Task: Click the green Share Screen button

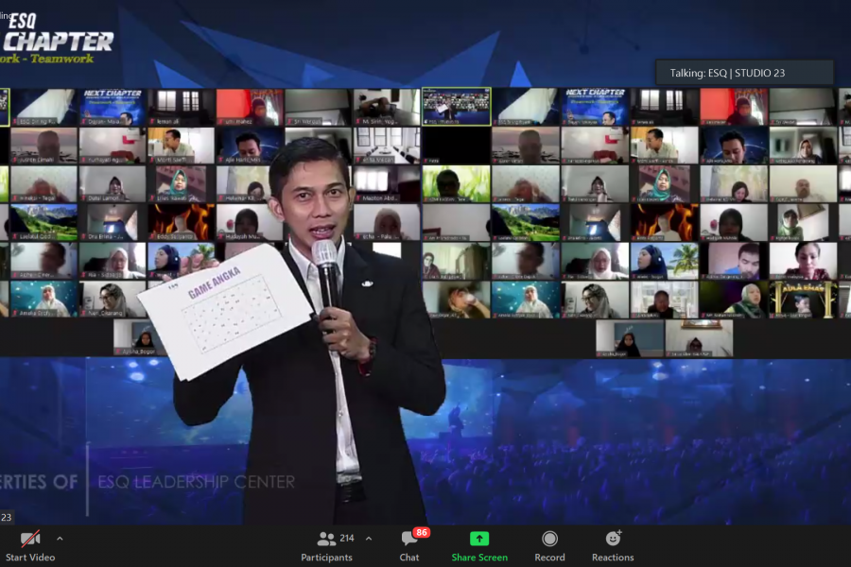Action: click(x=479, y=544)
